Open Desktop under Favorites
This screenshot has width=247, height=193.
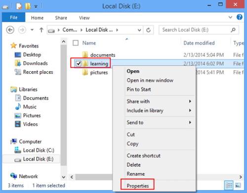click(x=32, y=54)
